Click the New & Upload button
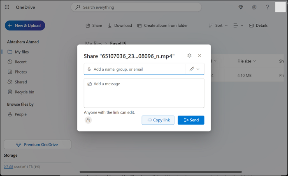 click(x=25, y=25)
